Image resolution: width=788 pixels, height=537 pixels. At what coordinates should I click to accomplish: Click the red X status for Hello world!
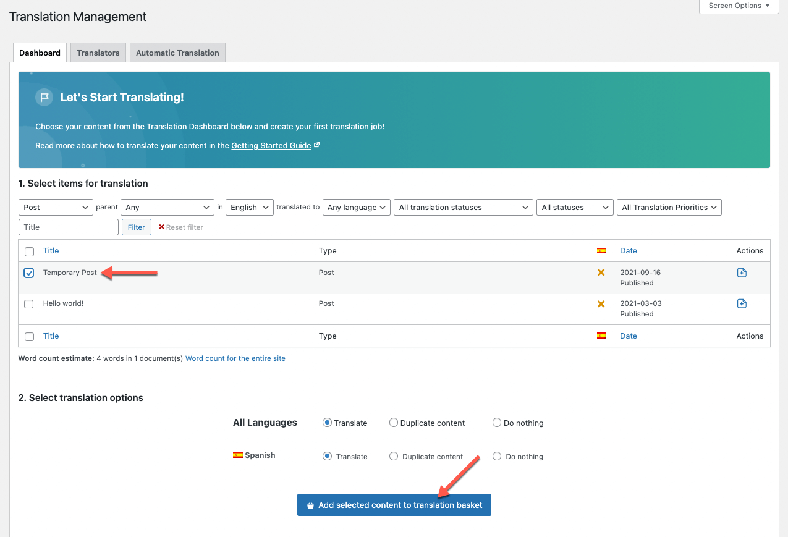[601, 303]
